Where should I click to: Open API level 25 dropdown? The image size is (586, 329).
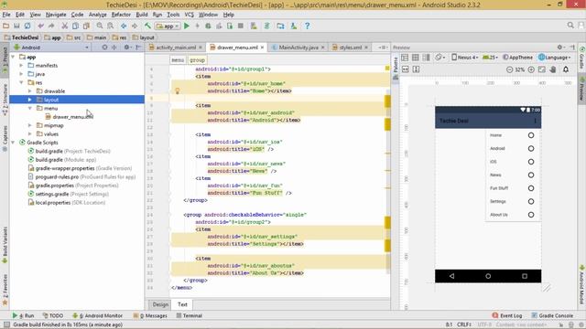(490, 58)
